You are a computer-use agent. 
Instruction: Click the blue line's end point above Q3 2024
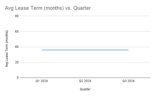point(128,50)
